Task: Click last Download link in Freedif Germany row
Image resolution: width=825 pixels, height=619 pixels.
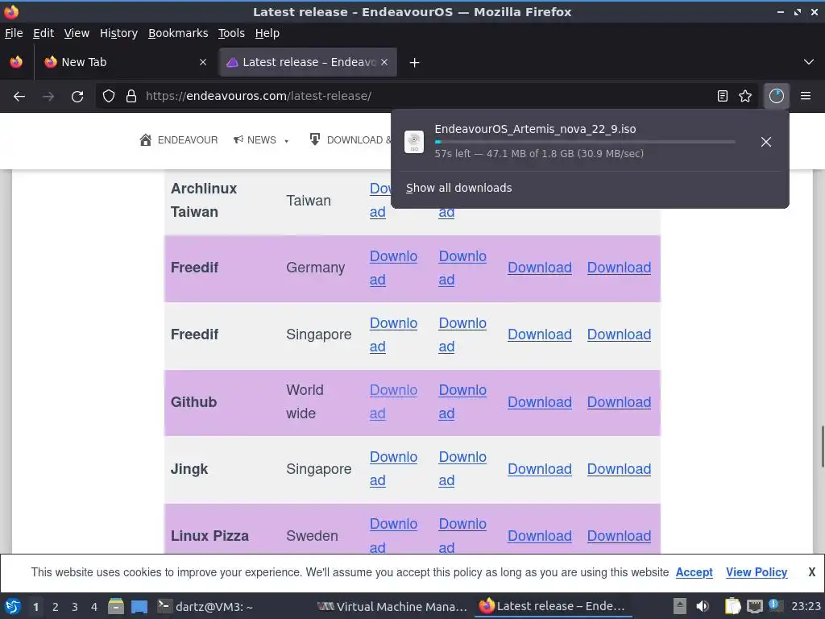Action: point(619,268)
